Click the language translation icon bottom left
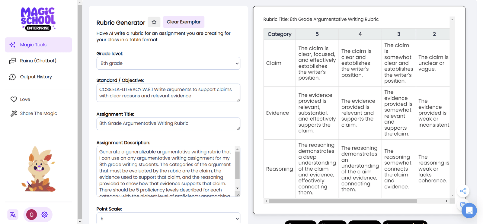This screenshot has width=483, height=224. 13,215
